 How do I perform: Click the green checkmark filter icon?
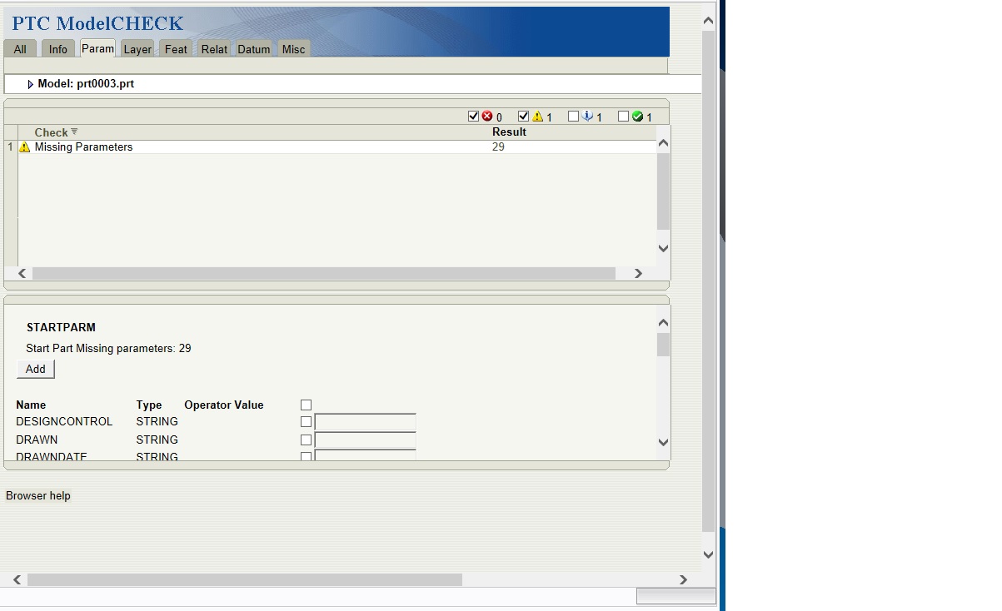pos(637,117)
